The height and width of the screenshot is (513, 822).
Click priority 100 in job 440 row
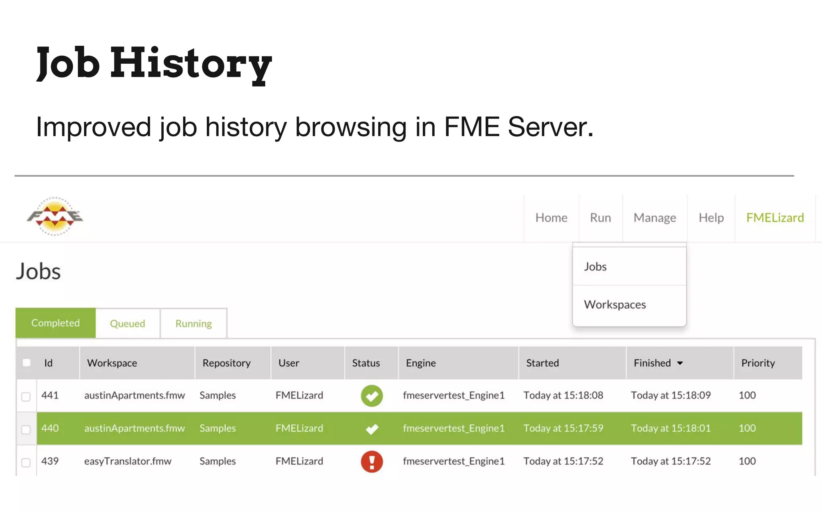point(747,428)
